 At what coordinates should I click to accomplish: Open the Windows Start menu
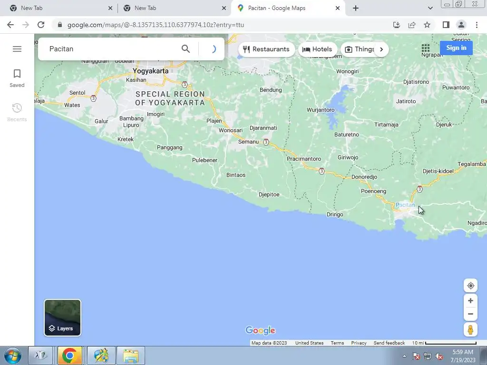[x=12, y=355]
